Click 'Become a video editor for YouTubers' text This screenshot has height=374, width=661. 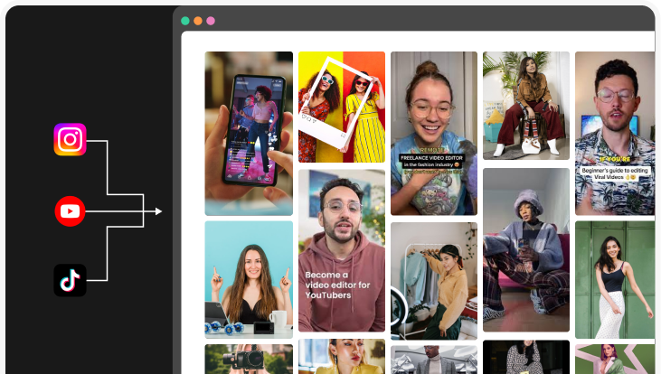[337, 285]
